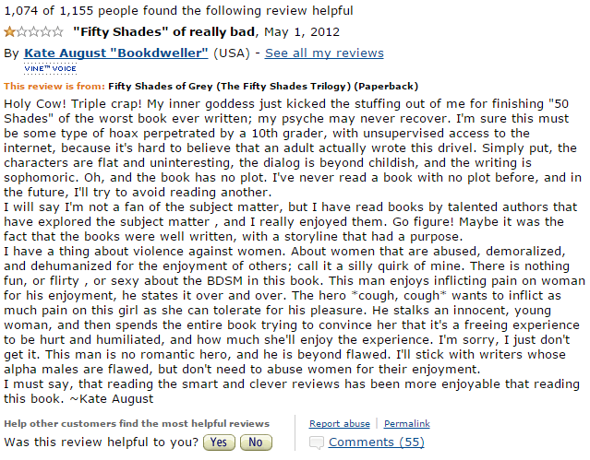Click the last empty star in the rating
Viewport: 590px width, 460px height.
point(57,31)
